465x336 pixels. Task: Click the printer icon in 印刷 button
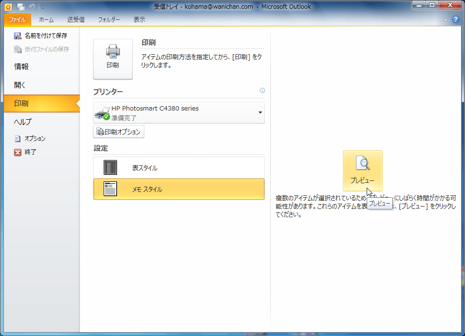pos(113,51)
